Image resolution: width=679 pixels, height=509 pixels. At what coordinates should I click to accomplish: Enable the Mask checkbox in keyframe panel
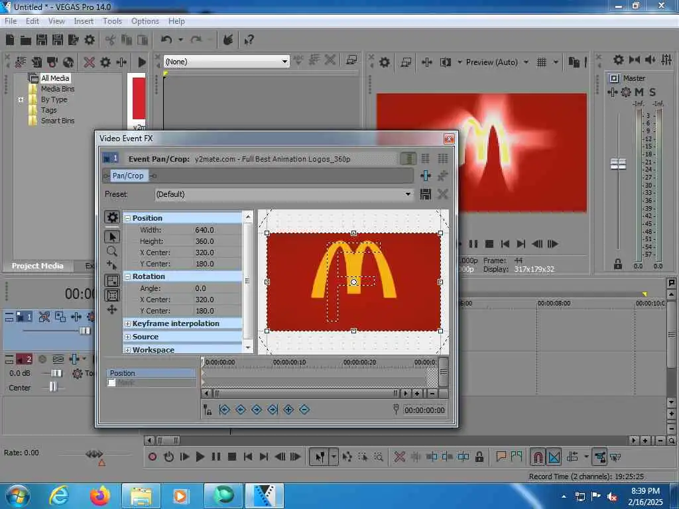111,382
